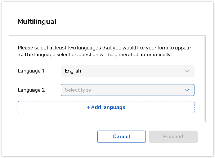Image resolution: width=215 pixels, height=158 pixels.
Task: Click the word Cancel inside the outlined button
Action: click(x=121, y=137)
